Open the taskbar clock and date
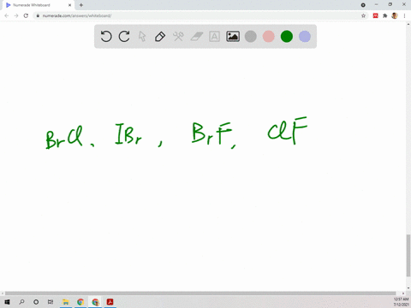411x308 pixels. coord(401,302)
